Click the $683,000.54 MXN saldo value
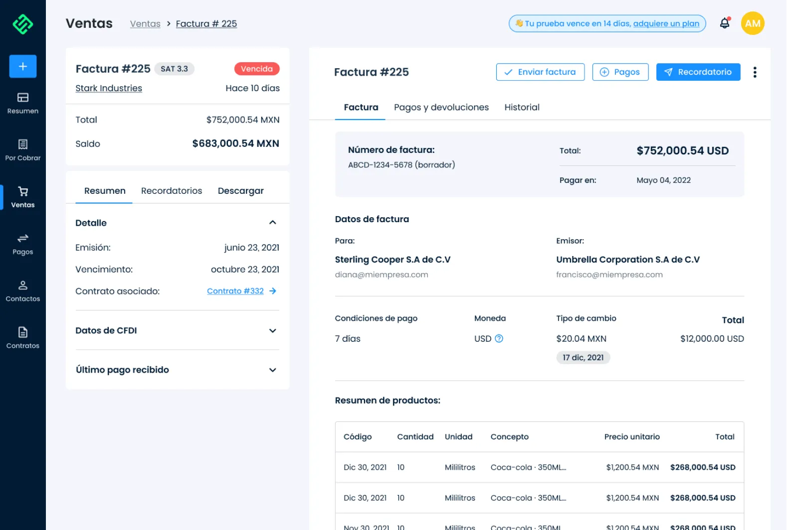The height and width of the screenshot is (530, 787). tap(235, 143)
